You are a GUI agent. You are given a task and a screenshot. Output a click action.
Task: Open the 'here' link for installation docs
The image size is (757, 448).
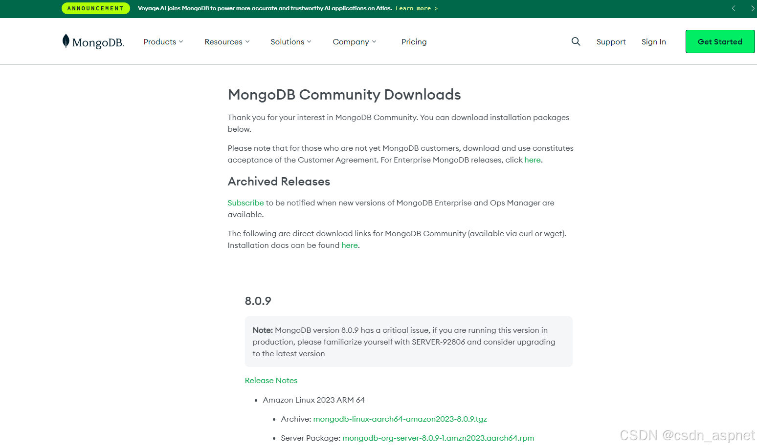[x=349, y=245]
